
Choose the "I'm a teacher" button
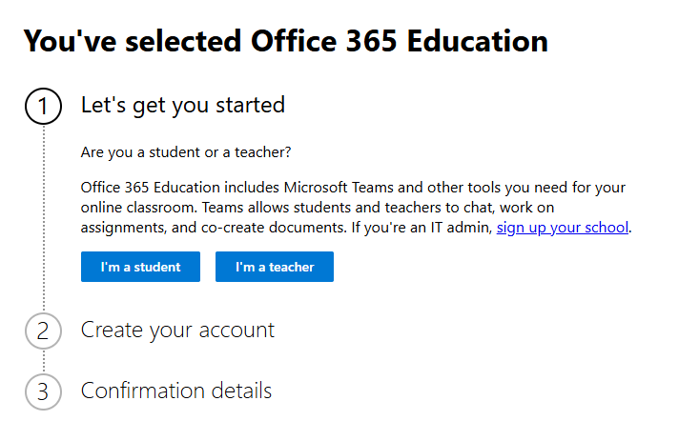(275, 267)
